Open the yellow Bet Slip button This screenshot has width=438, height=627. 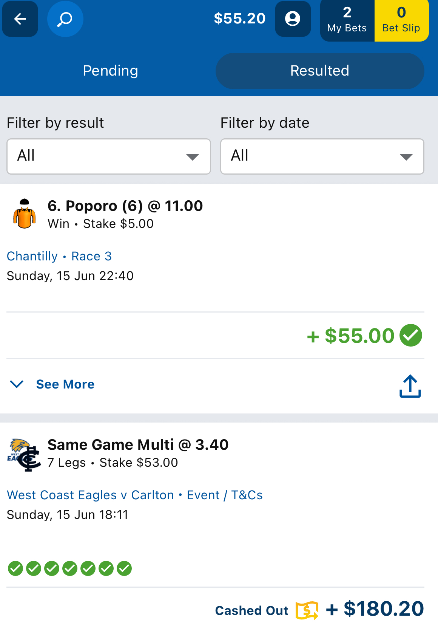pyautogui.click(x=401, y=20)
